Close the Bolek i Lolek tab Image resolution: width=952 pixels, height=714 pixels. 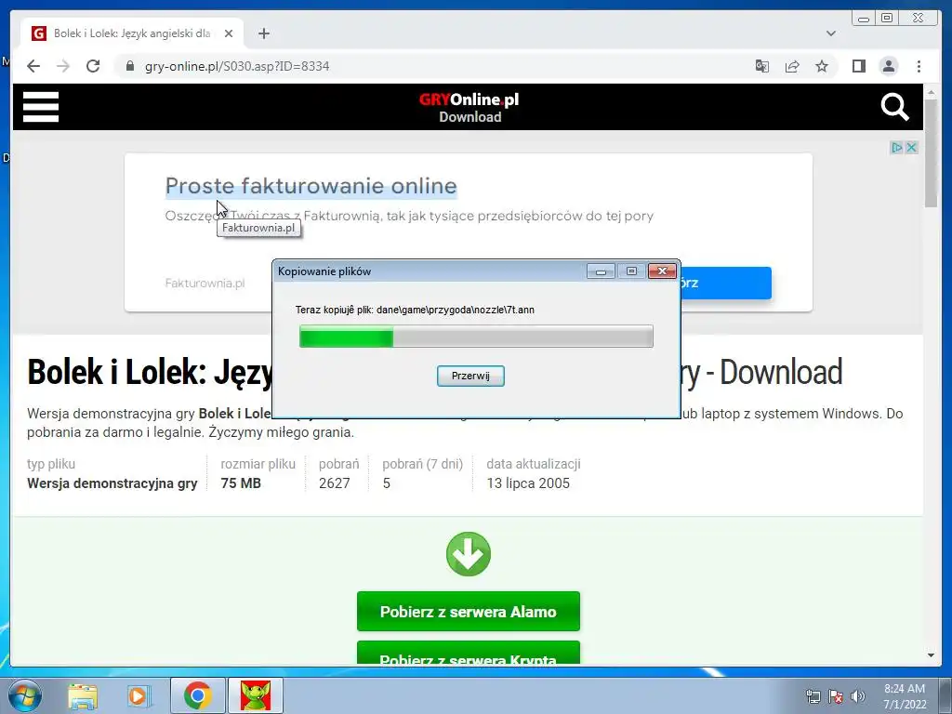[229, 33]
